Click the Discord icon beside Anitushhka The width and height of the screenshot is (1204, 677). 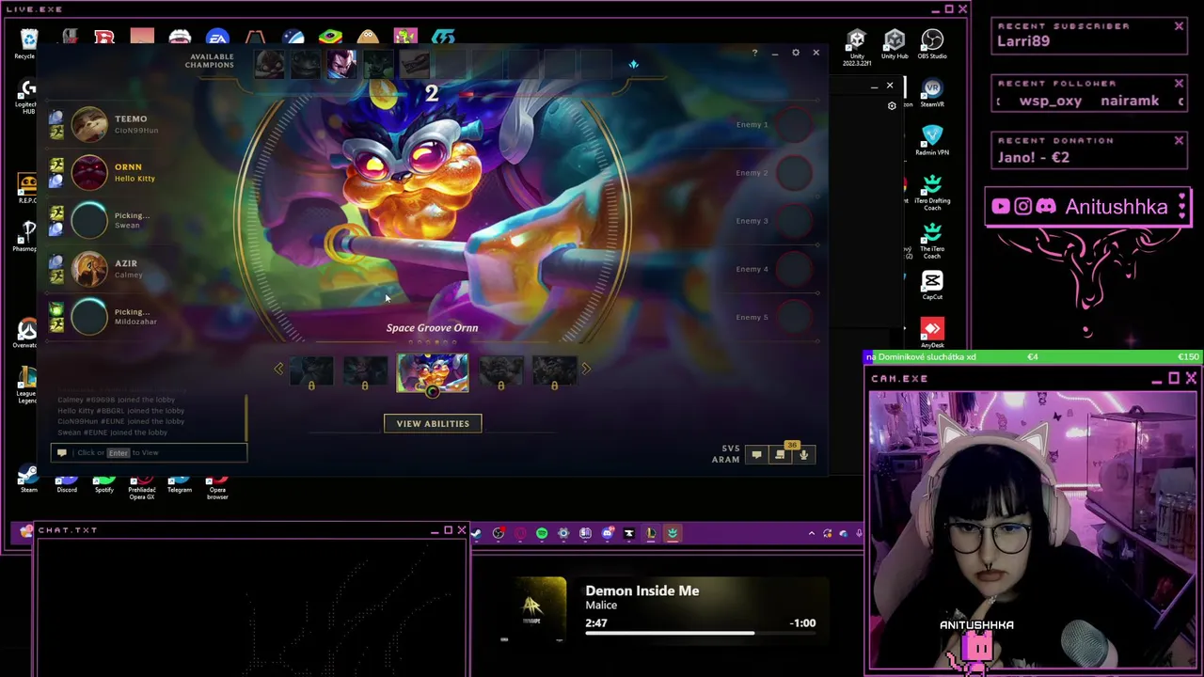[1046, 207]
